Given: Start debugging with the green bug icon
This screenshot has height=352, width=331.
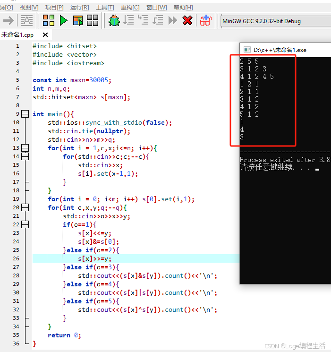Looking at the screenshot, I should (x=114, y=20).
